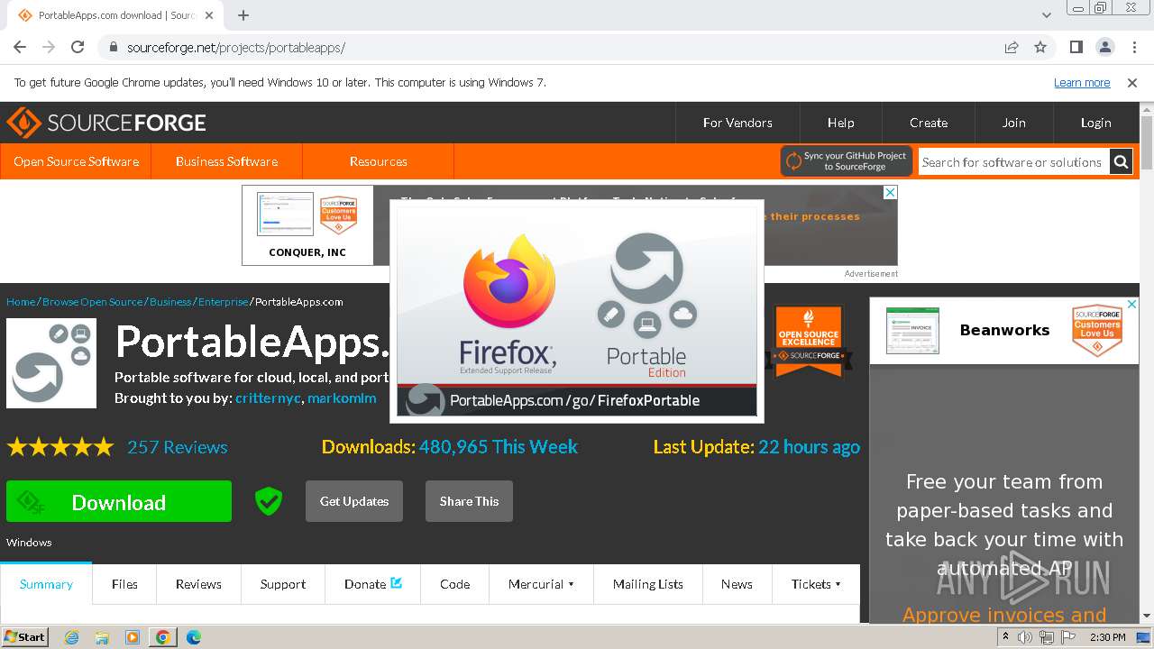Viewport: 1154px width, 649px height.
Task: Click the PortableApps project logo
Action: (51, 363)
